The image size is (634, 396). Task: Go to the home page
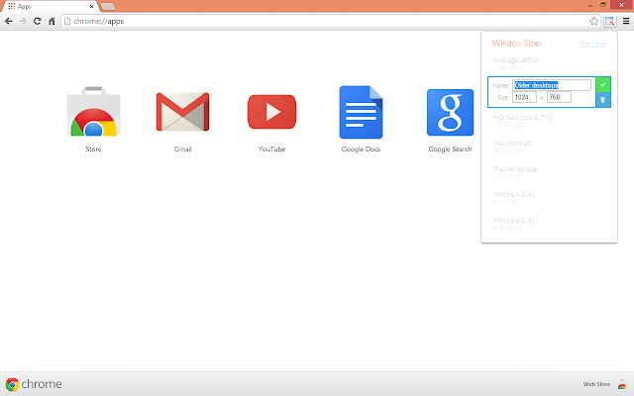point(52,21)
